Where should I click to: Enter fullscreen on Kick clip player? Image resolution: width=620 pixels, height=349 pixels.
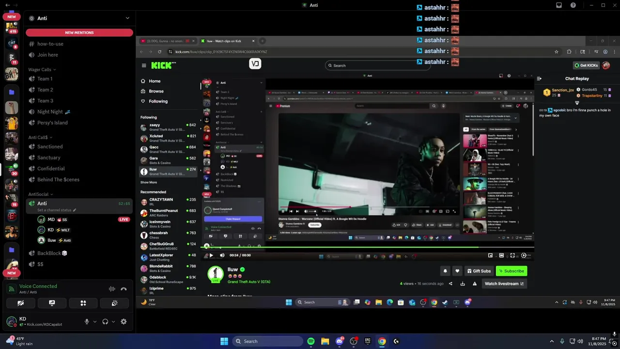point(512,255)
